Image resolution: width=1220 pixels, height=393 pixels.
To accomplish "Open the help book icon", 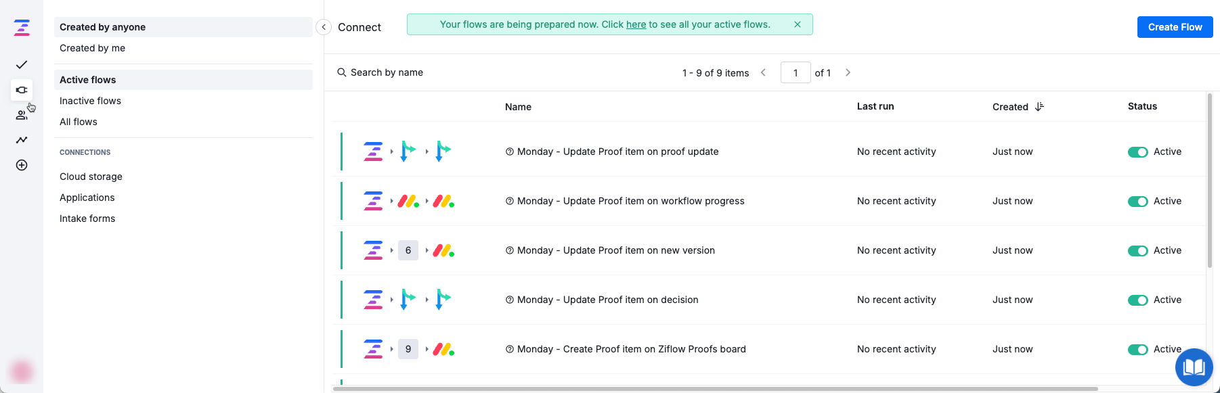I will tap(1194, 367).
